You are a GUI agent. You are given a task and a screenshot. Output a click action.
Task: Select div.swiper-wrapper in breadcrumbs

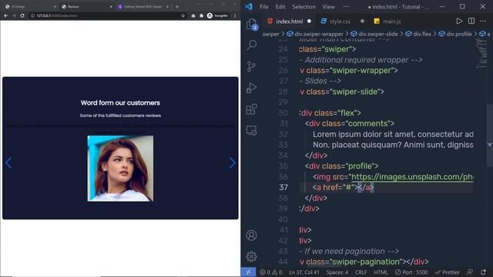tap(315, 34)
